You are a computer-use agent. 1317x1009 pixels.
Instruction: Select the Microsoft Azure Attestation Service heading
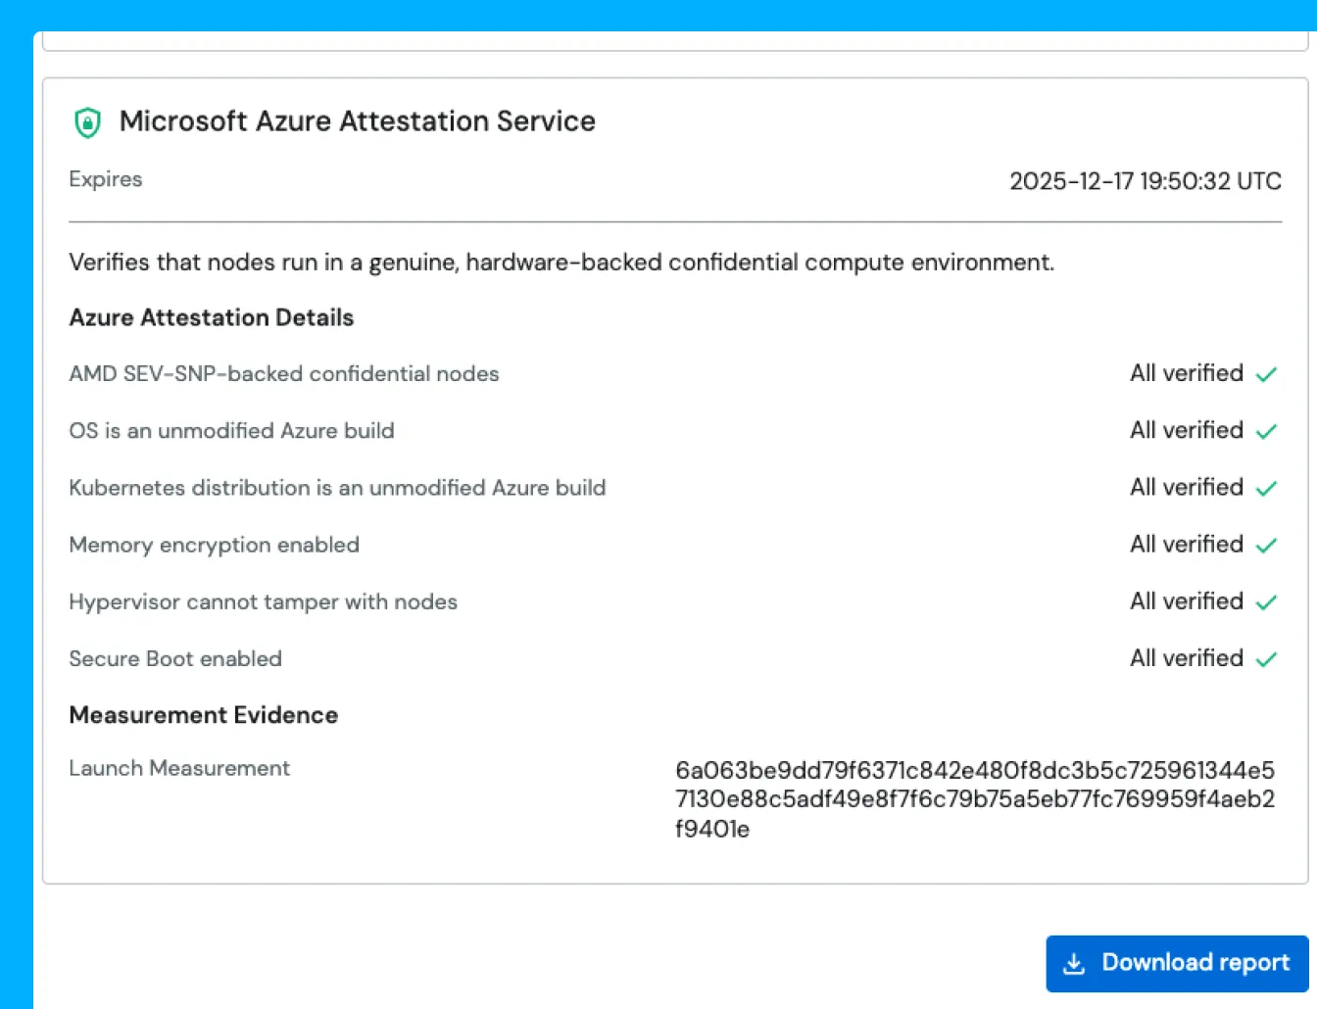tap(358, 121)
